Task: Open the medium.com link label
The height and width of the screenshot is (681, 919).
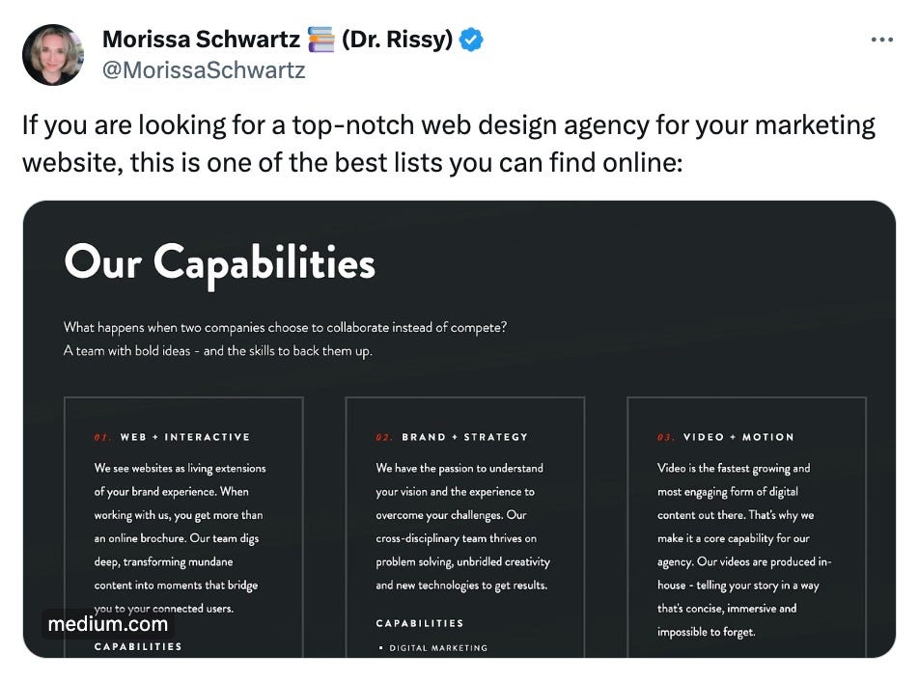Action: 108,624
